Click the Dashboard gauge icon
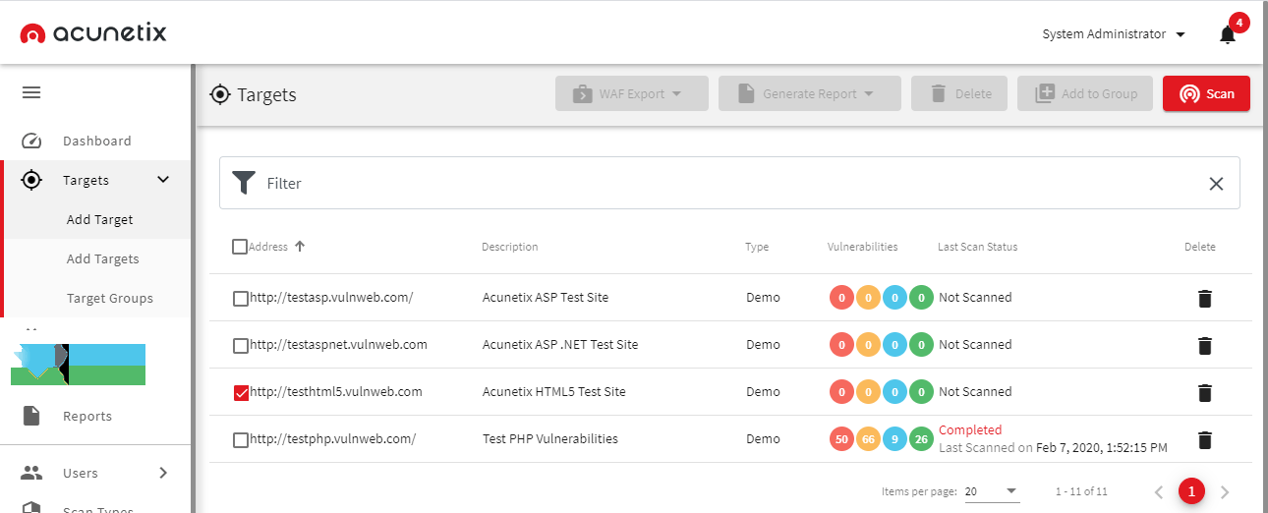Image resolution: width=1268 pixels, height=513 pixels. (x=31, y=141)
